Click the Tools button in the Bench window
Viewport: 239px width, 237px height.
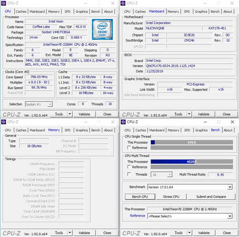click(x=178, y=233)
